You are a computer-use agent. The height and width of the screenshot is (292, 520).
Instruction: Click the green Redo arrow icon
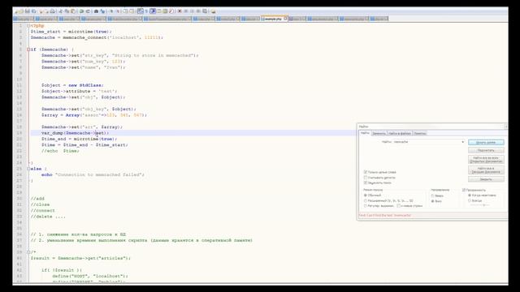[x=88, y=11]
